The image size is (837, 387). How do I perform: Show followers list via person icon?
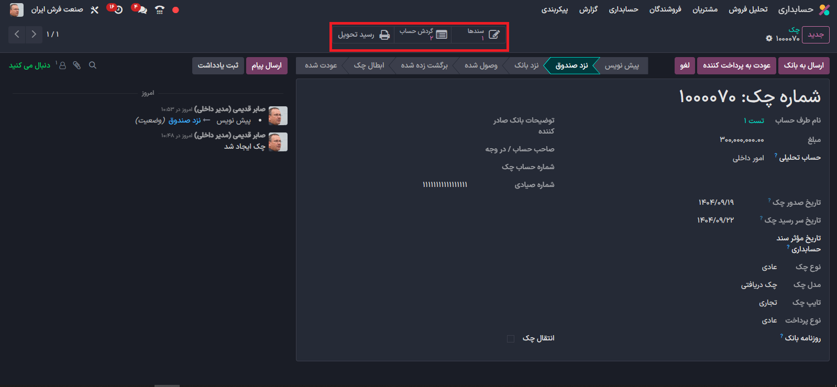click(62, 65)
